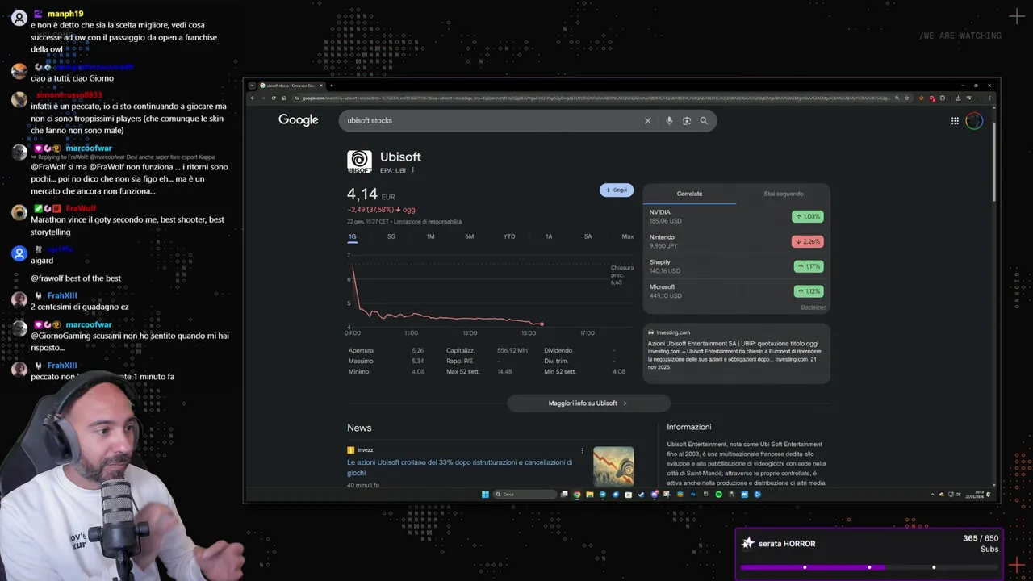Open the 'Limitazione di responsabilità' link
Image resolution: width=1033 pixels, height=581 pixels.
coord(428,222)
